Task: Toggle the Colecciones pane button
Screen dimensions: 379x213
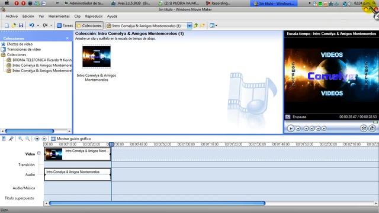Action: click(x=89, y=25)
